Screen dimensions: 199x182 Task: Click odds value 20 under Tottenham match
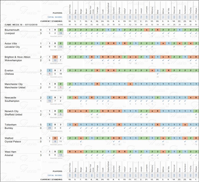pyautogui.click(x=50, y=128)
